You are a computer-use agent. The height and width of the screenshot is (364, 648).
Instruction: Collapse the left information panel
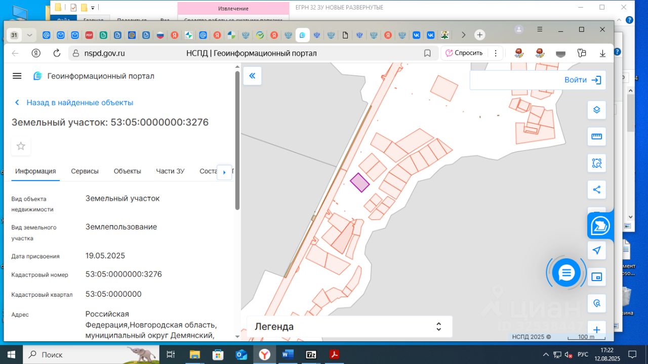coord(252,76)
